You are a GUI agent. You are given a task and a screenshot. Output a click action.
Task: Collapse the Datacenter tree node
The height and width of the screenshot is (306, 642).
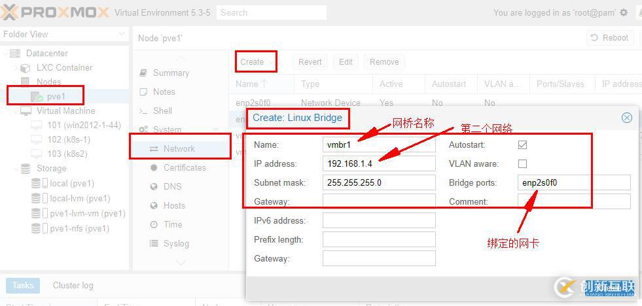point(5,53)
